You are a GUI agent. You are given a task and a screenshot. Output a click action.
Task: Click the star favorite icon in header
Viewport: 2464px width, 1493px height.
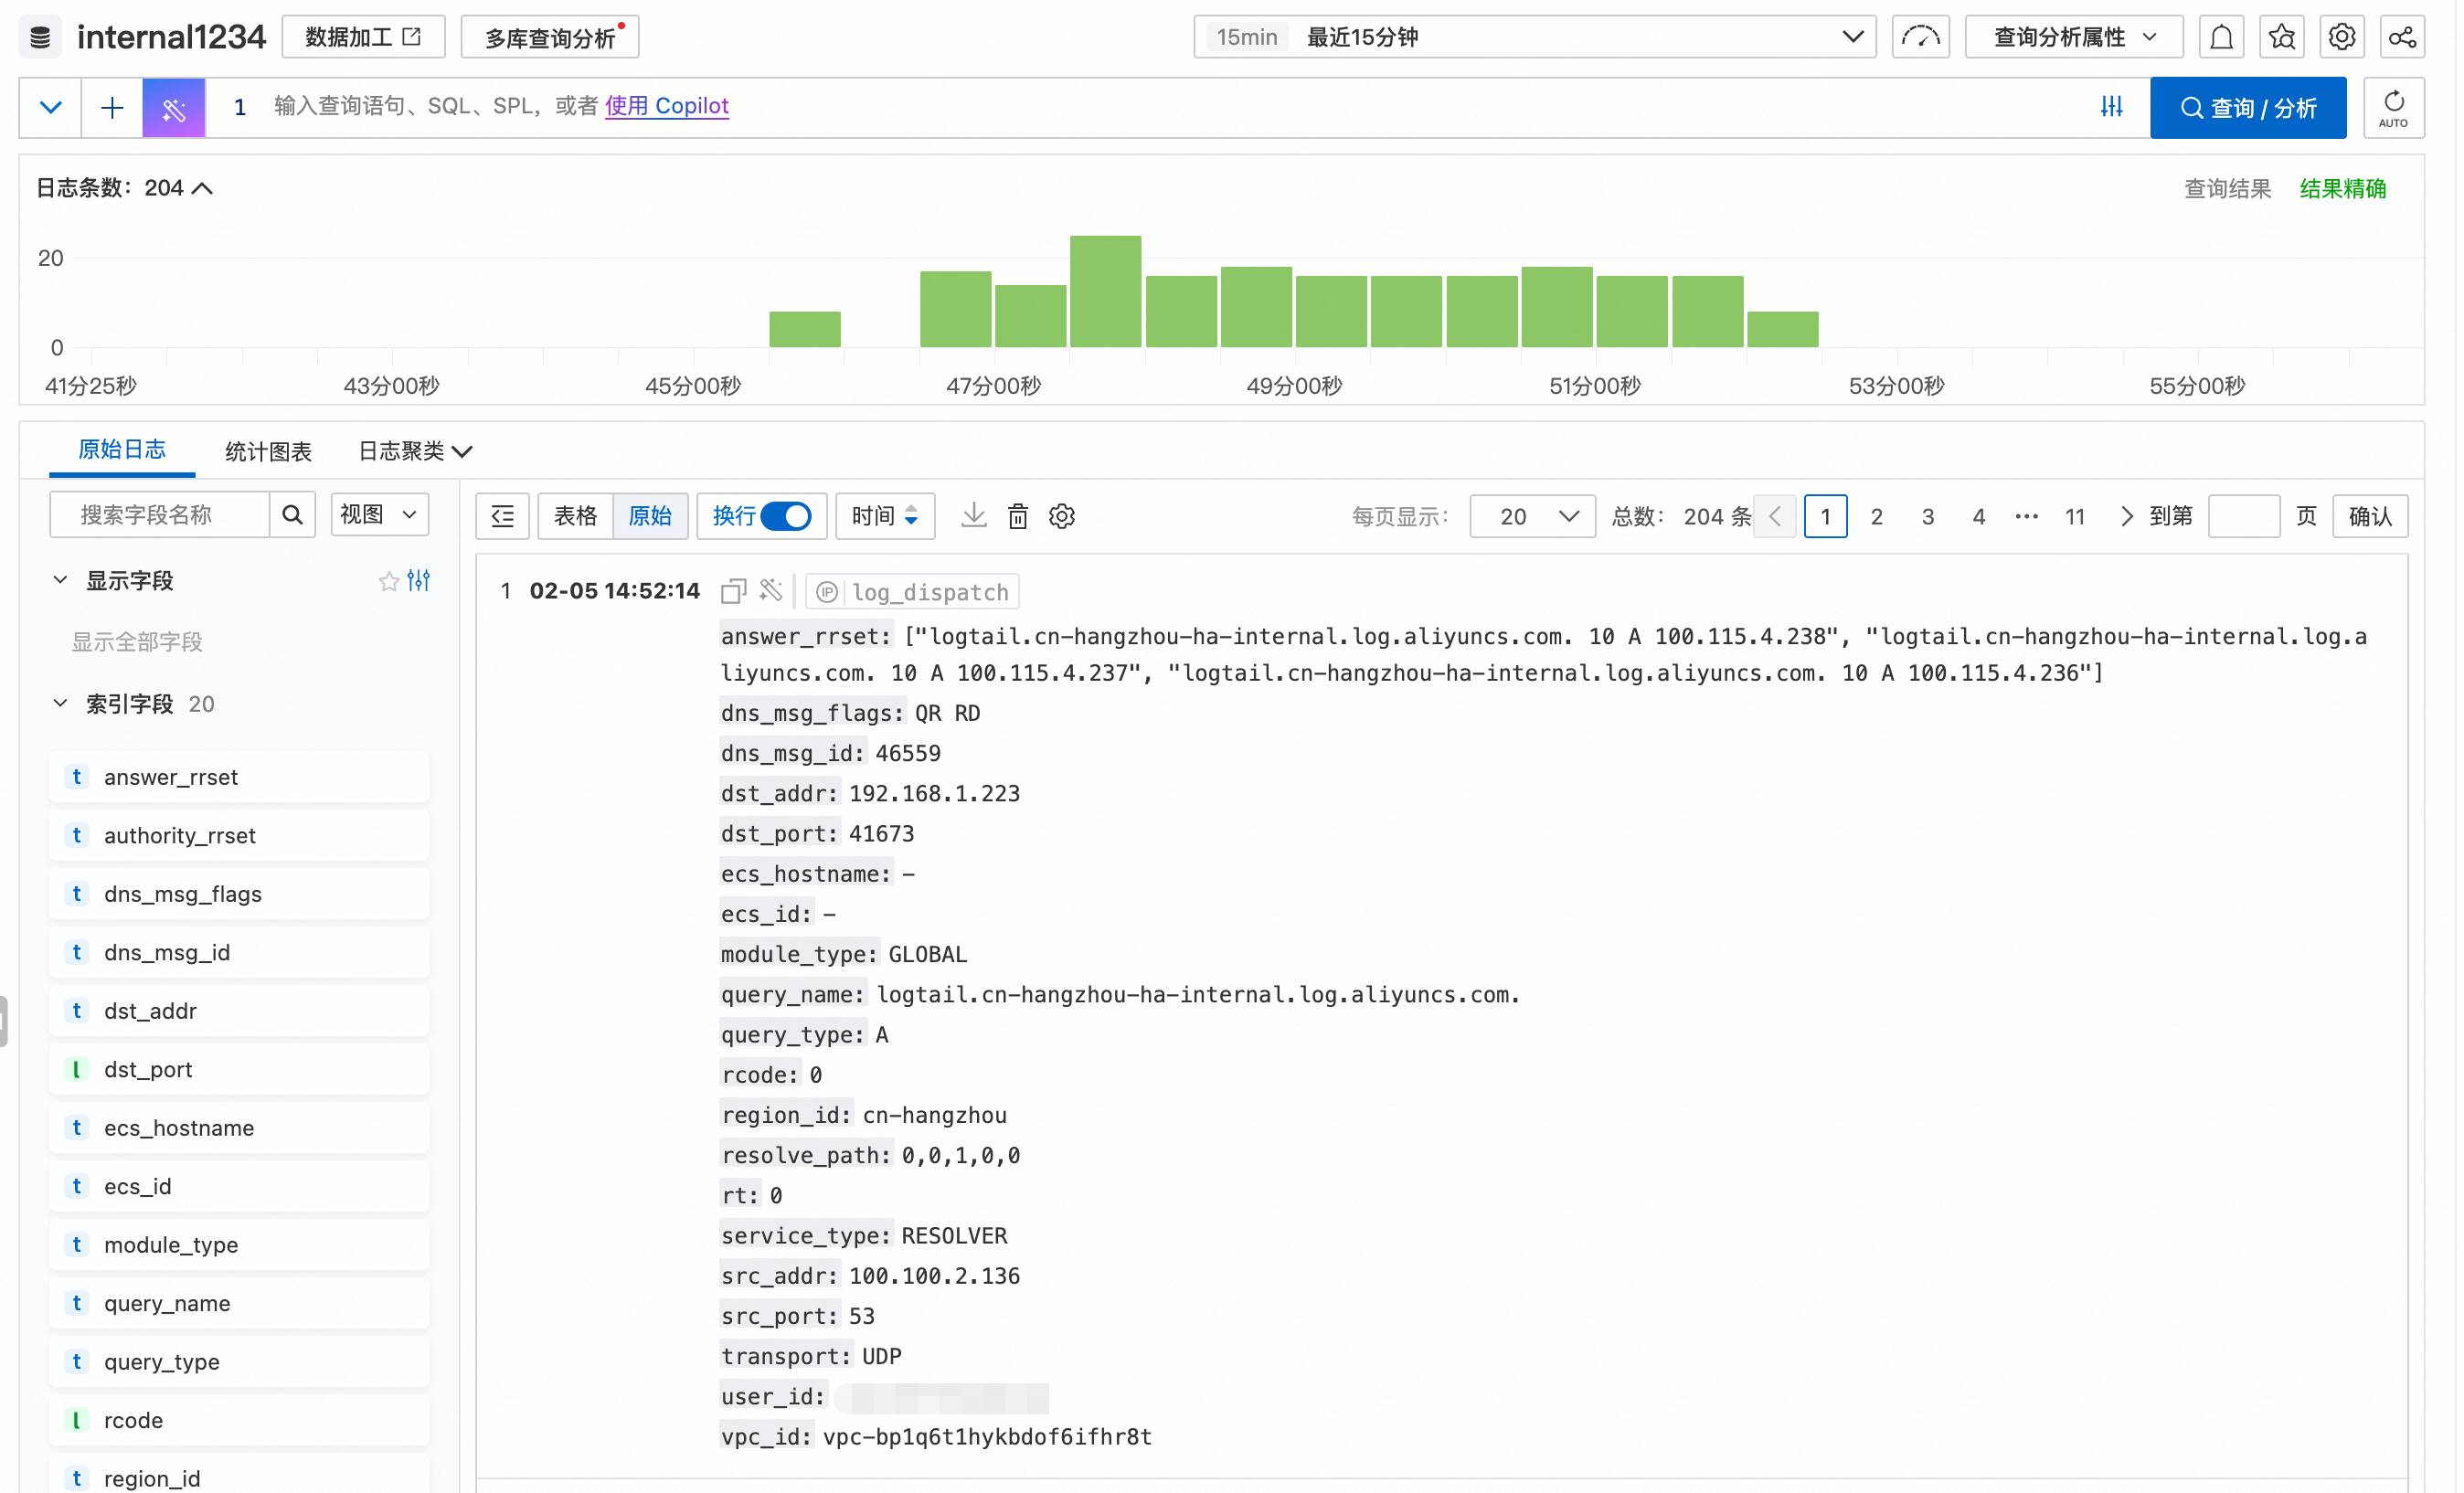point(2281,37)
